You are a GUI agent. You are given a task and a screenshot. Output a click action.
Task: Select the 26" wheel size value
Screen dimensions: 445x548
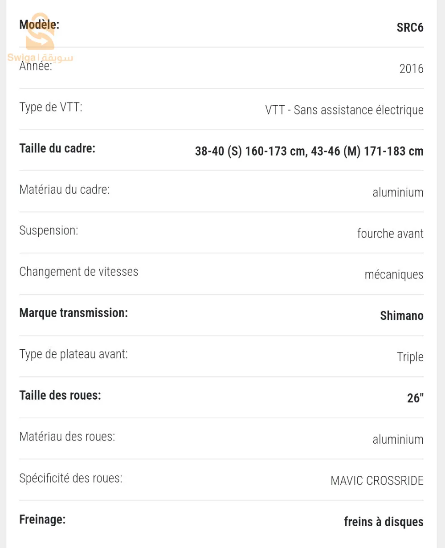(x=415, y=398)
